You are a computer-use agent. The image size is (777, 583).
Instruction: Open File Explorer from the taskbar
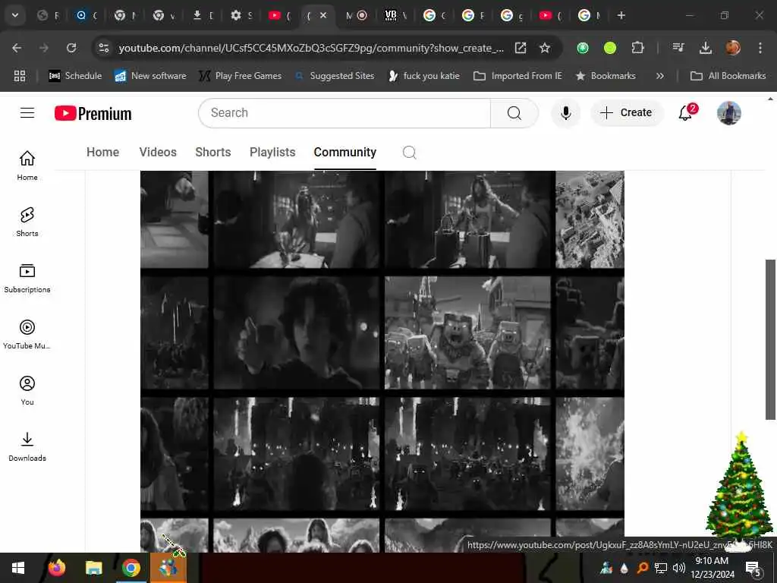click(x=93, y=568)
